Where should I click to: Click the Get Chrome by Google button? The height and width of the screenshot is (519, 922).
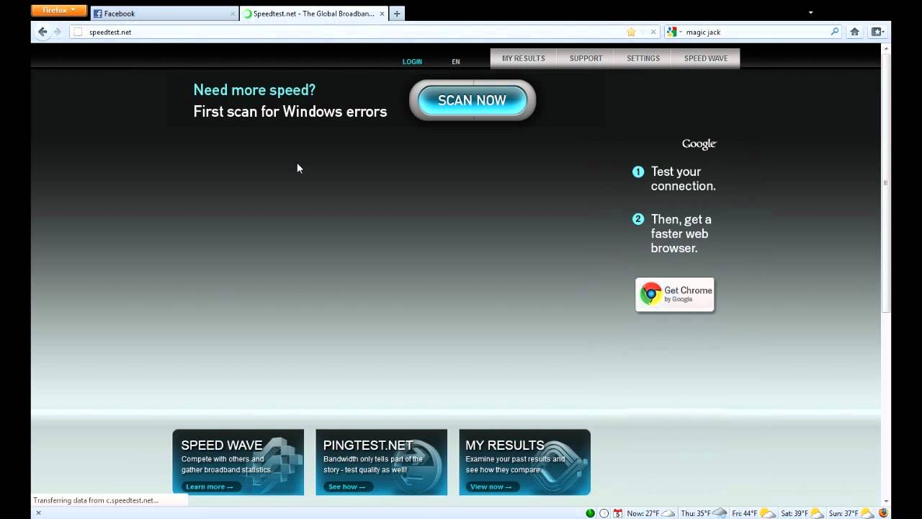(x=675, y=294)
